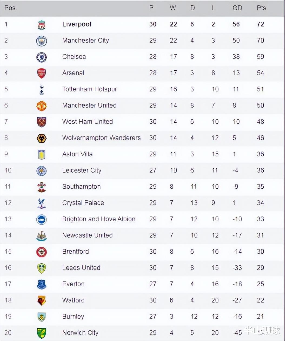Click the Wolverhampton Wanderers wolf logo
Viewport: 285px width, 341px height.
[x=42, y=138]
